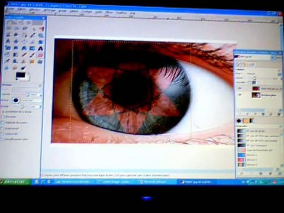Hide the top layer with its eye icon

pyautogui.click(x=240, y=88)
